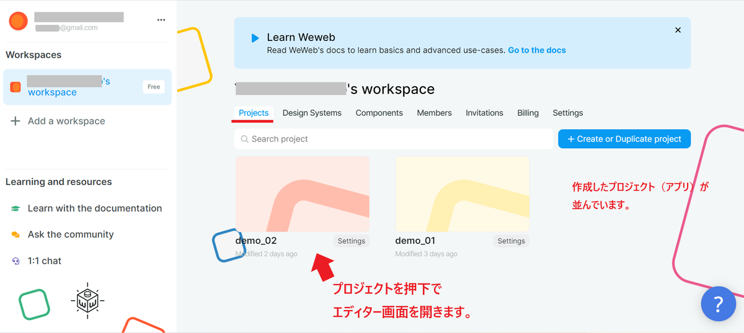Focus the Search project field
The image size is (744, 333).
(394, 139)
